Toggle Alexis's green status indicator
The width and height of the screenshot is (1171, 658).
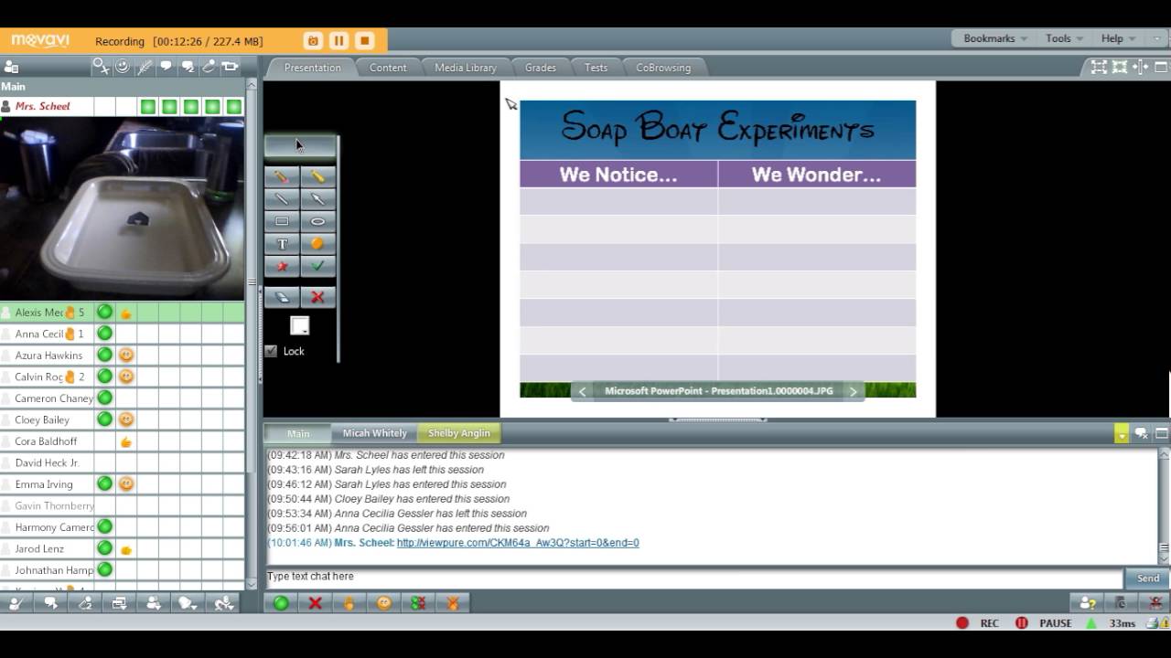click(104, 313)
